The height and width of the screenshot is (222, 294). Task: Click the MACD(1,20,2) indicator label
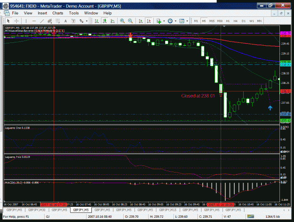pos(22,182)
